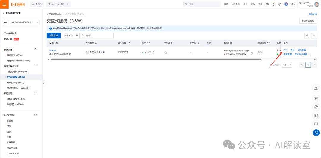
Task: Open the notifications bell
Action: click(273, 4)
